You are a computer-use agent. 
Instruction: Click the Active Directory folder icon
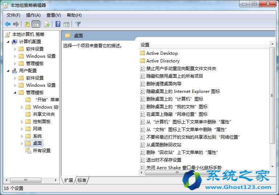[x=142, y=61]
